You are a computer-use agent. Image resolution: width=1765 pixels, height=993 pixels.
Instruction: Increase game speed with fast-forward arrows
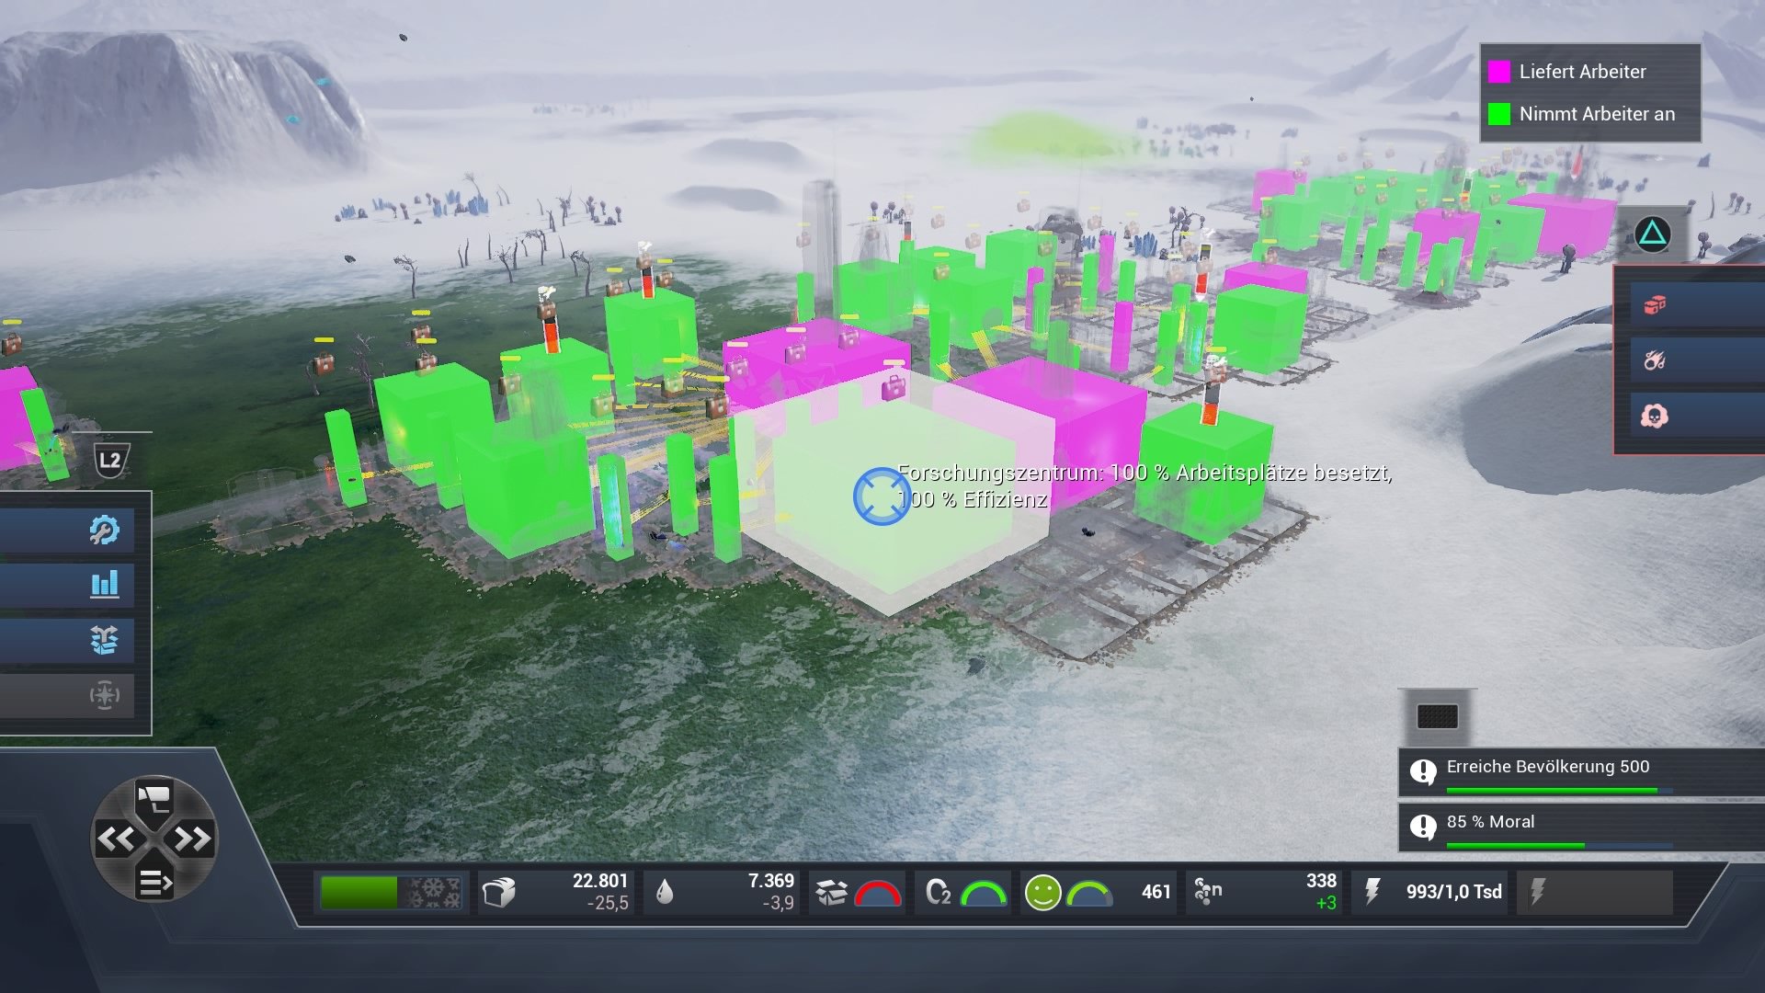(191, 839)
